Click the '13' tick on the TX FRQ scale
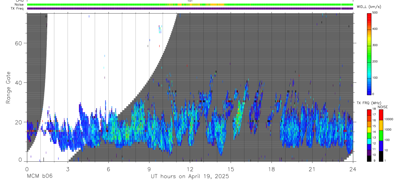The height and width of the screenshot is (183, 397). [x=374, y=137]
